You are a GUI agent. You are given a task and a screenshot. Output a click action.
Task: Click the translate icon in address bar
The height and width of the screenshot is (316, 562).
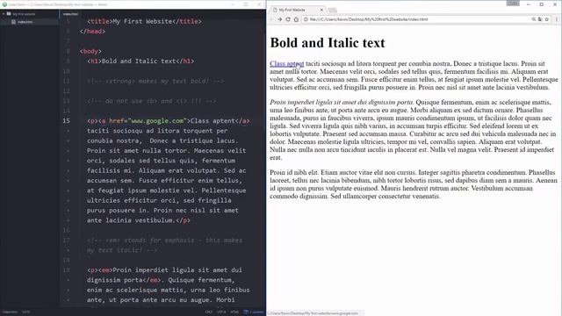(540, 19)
